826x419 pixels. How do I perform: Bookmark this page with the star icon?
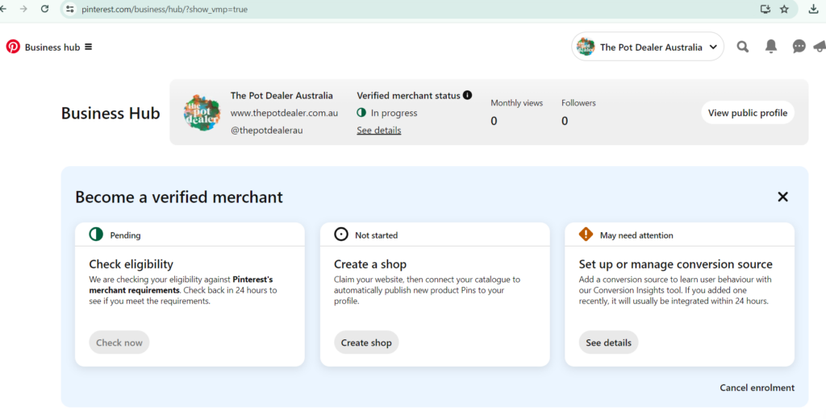[784, 9]
